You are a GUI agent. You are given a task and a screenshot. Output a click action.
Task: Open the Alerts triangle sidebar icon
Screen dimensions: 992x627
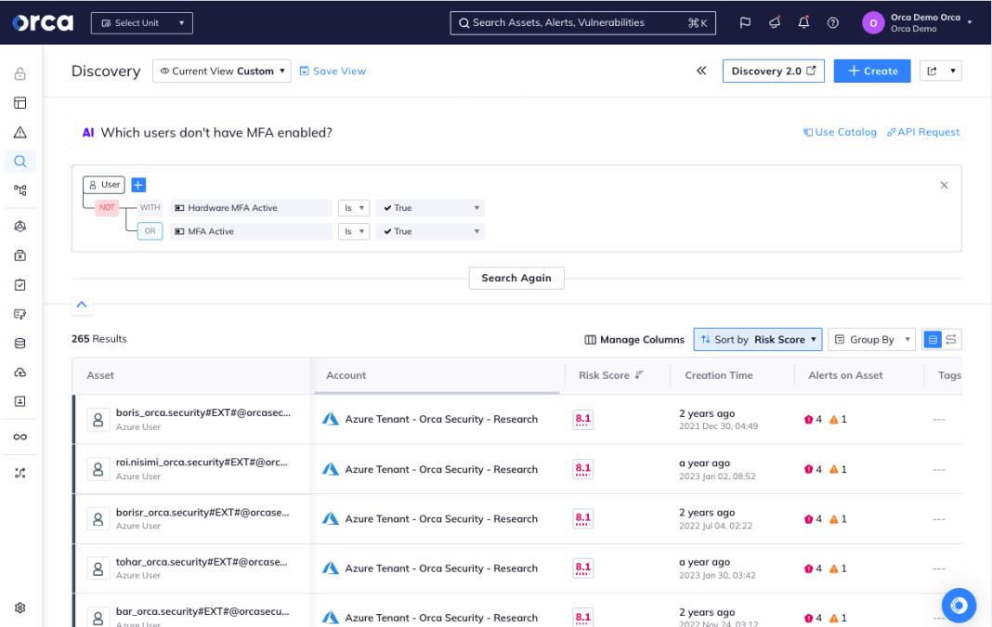20,132
